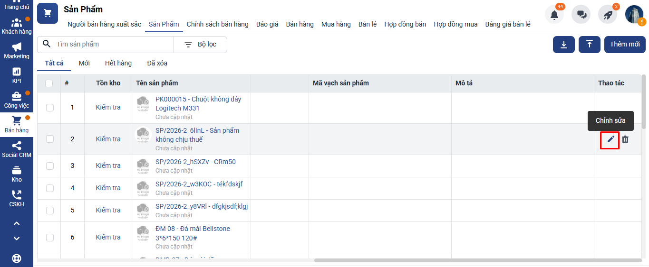Check the checkbox for product row 1
This screenshot has height=267, width=649.
point(50,108)
